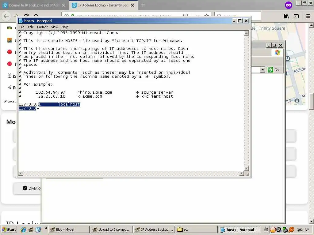Switch to IP Address Lookup taskbar button
314x235 pixels.
pyautogui.click(x=154, y=229)
